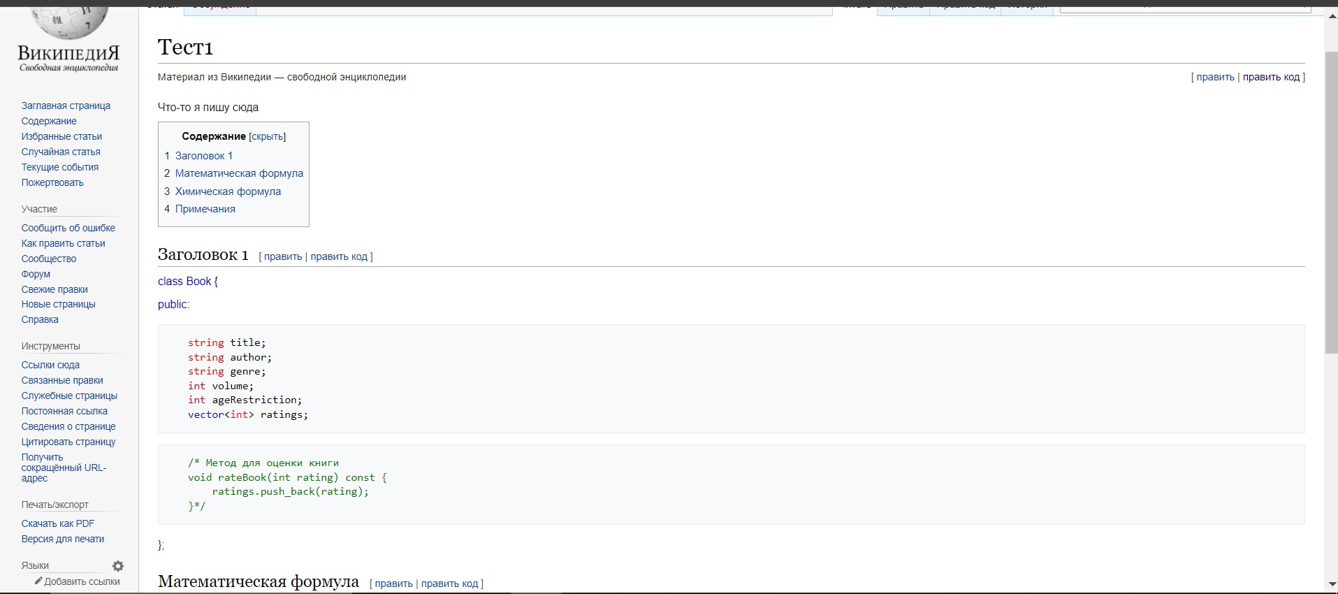Click править код next to Заголовок 1
This screenshot has width=1338, height=594.
click(x=339, y=256)
